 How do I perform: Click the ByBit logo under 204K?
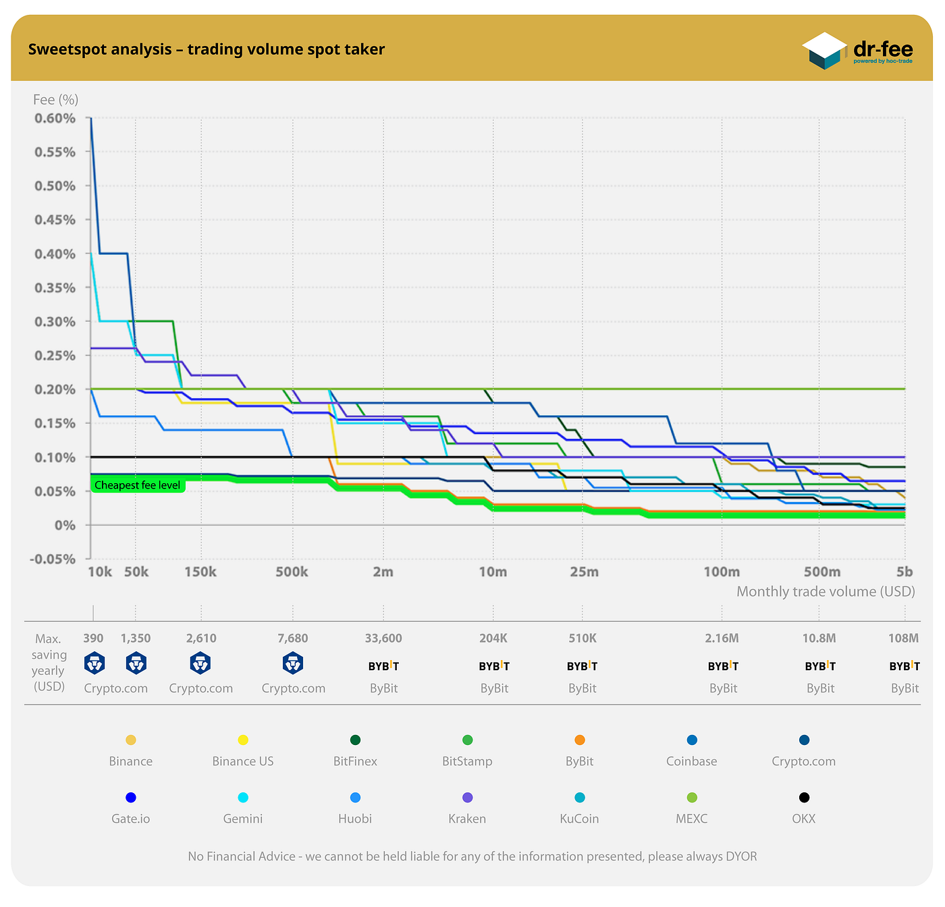pos(494,666)
